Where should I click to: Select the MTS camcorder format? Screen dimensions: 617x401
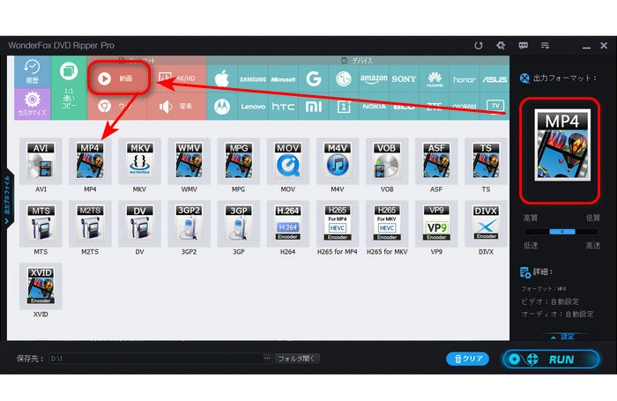41,223
